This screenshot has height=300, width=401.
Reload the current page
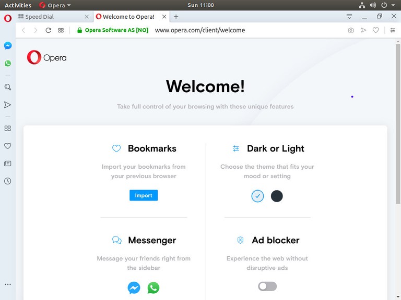49,30
